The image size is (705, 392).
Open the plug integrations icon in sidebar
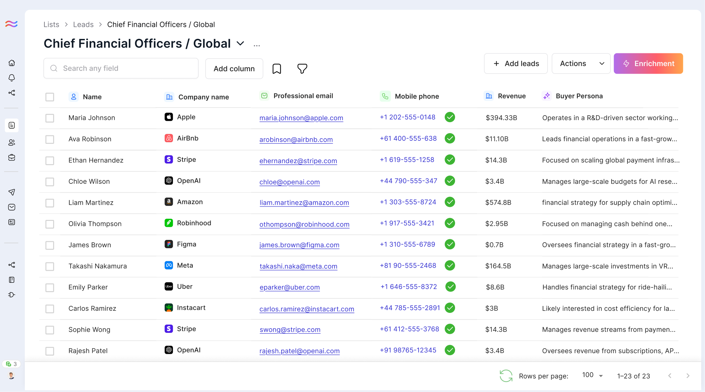12,295
